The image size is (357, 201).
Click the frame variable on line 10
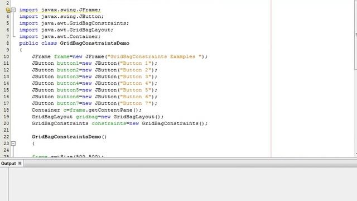point(61,56)
